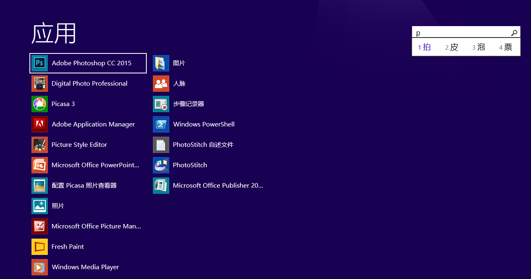
Task: Launch the PhotoStitch app icon
Action: coord(161,165)
